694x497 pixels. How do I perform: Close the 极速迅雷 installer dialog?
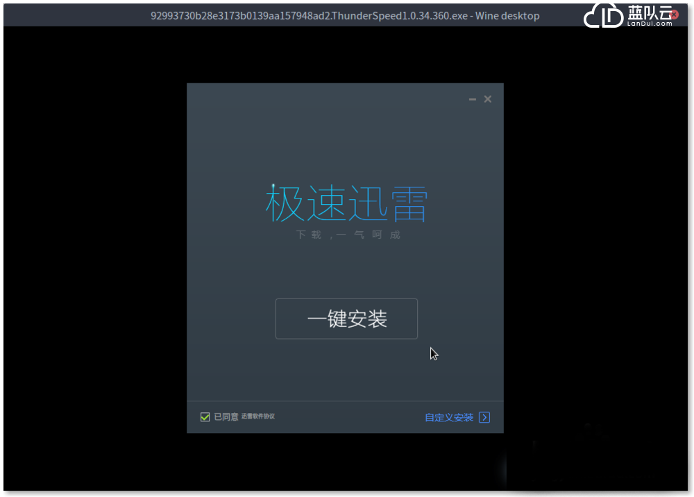[x=488, y=99]
